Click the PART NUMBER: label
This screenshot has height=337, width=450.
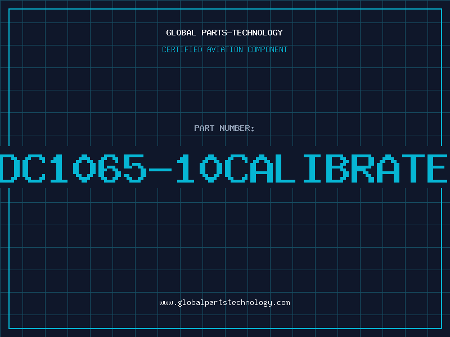[x=224, y=128]
